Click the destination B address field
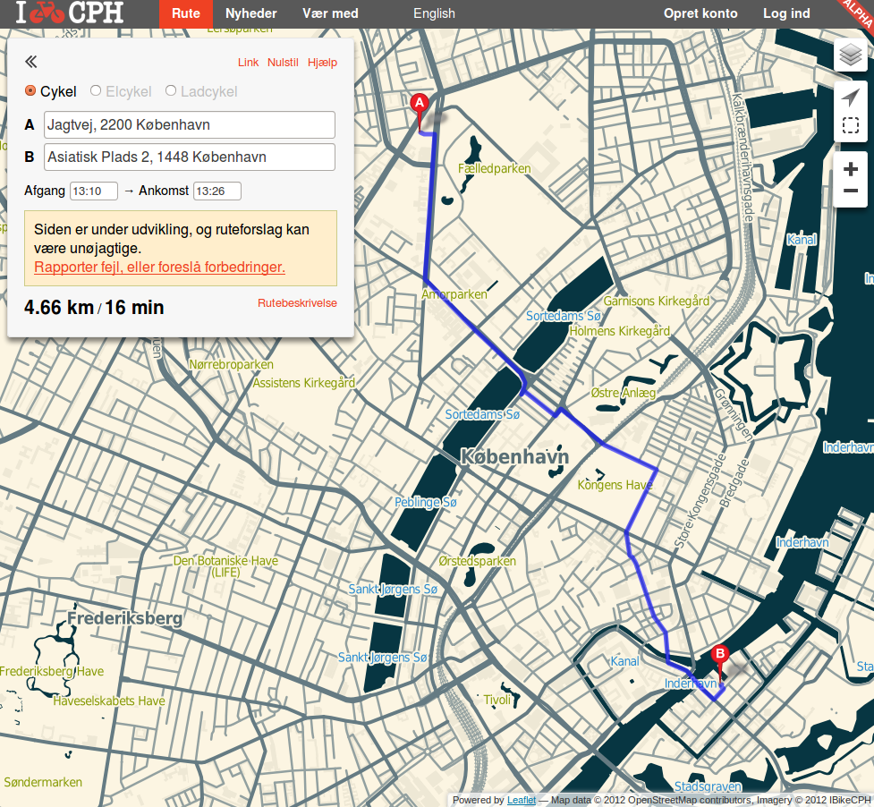This screenshot has height=807, width=874. (x=190, y=157)
